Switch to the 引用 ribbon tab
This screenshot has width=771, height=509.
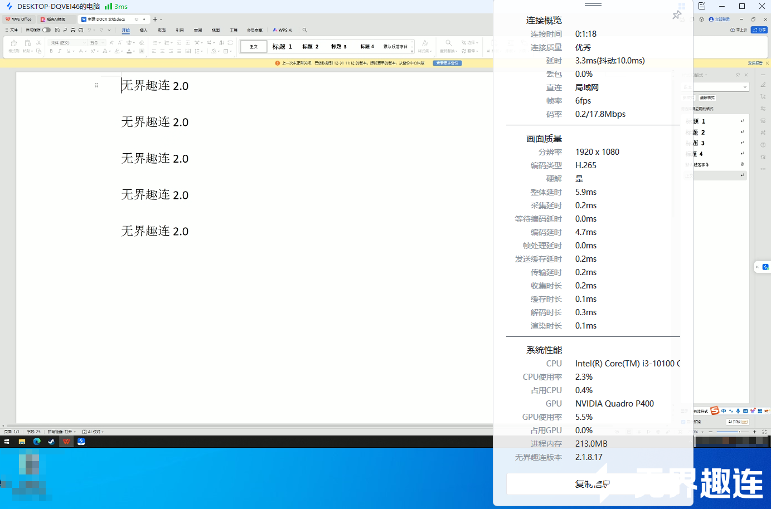click(180, 31)
